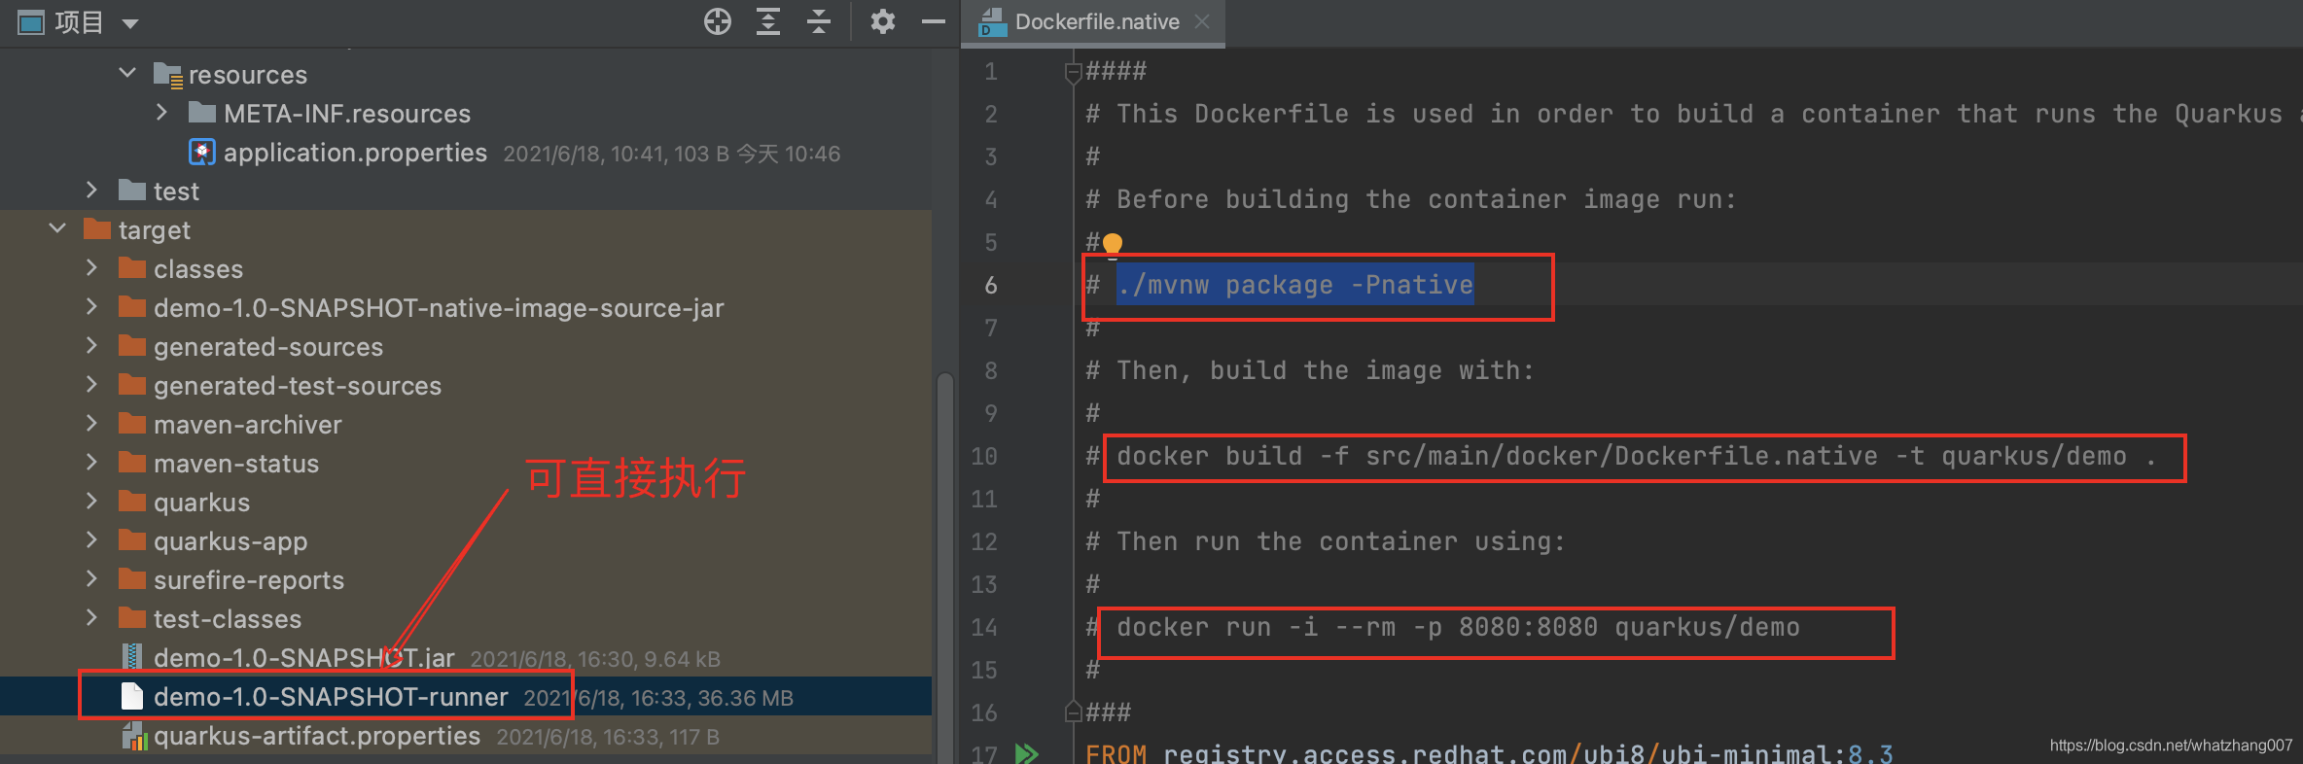Select the demo-1.0-SNAPSHOT.jar file

pos(303,658)
